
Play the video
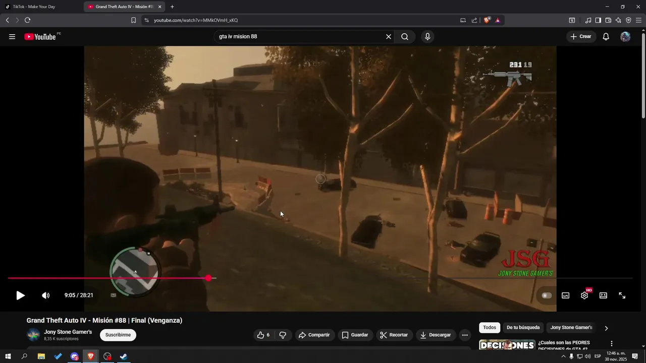click(x=20, y=295)
